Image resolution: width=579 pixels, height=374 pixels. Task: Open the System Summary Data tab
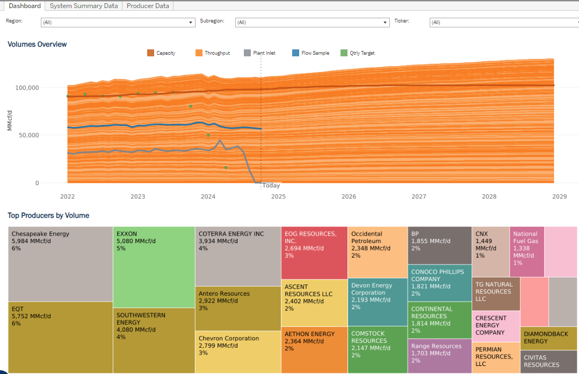coord(84,6)
